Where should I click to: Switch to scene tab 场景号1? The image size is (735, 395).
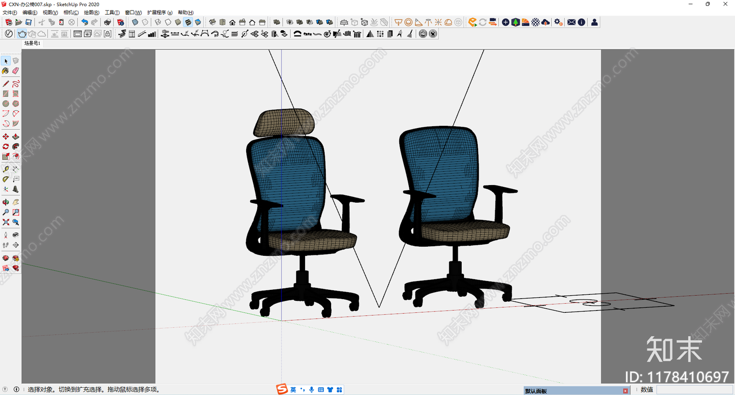click(x=32, y=43)
